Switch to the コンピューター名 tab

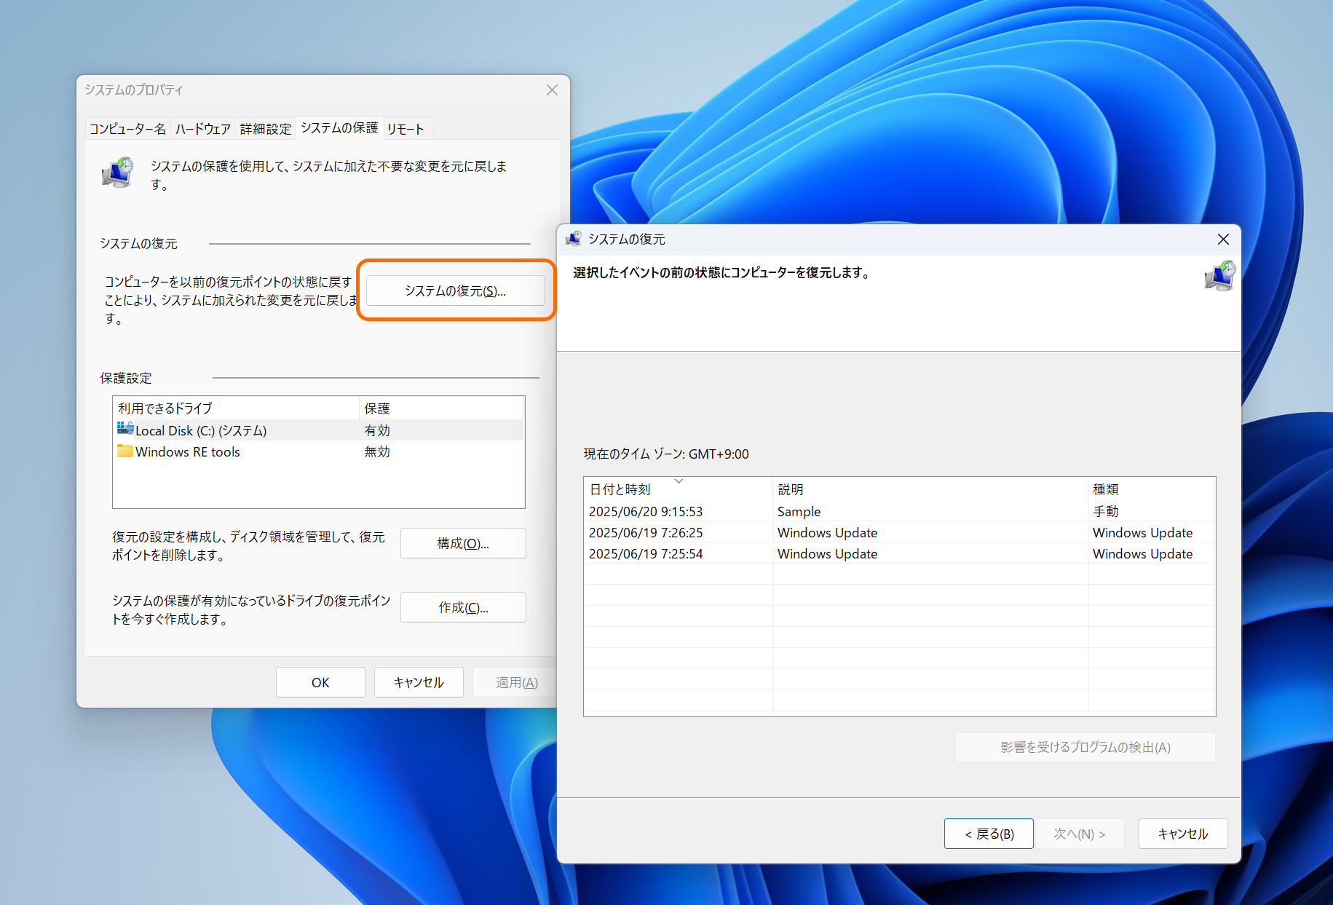[128, 128]
